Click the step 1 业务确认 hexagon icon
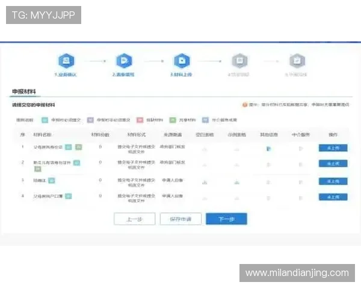The width and height of the screenshot is (361, 288). [66, 61]
